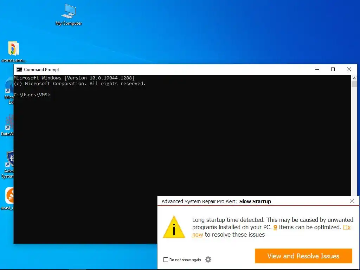Click the Microsoft Corporation copyright line
Viewport: 360px width, 270px height.
click(80, 84)
